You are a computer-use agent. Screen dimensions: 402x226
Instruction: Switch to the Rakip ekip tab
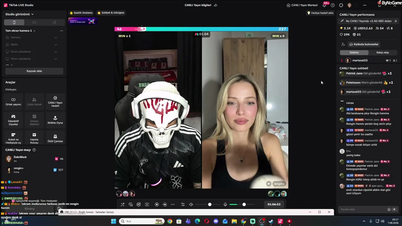(383, 52)
